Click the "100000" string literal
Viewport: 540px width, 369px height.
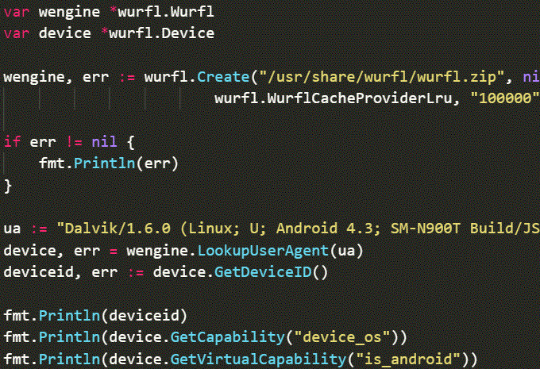tap(505, 98)
